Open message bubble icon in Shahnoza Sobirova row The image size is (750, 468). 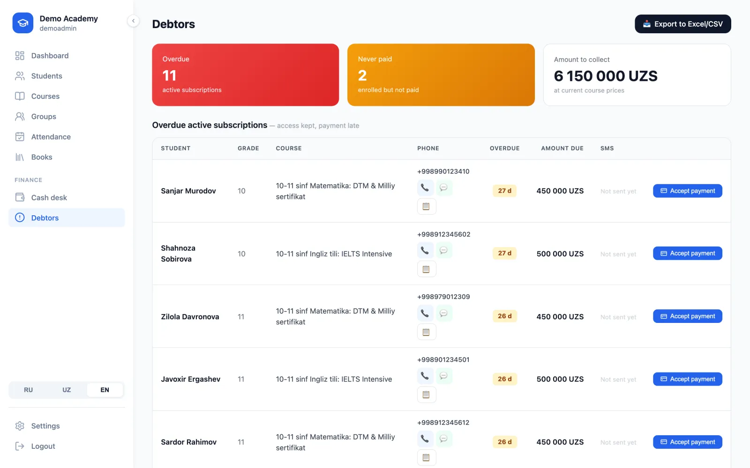(x=443, y=250)
